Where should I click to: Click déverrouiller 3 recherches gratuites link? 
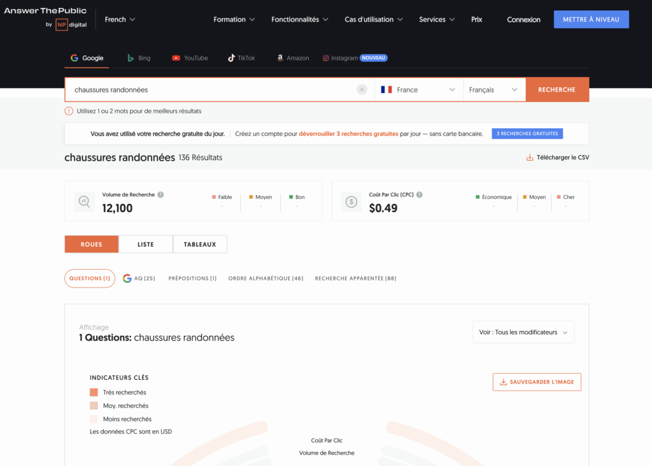348,134
